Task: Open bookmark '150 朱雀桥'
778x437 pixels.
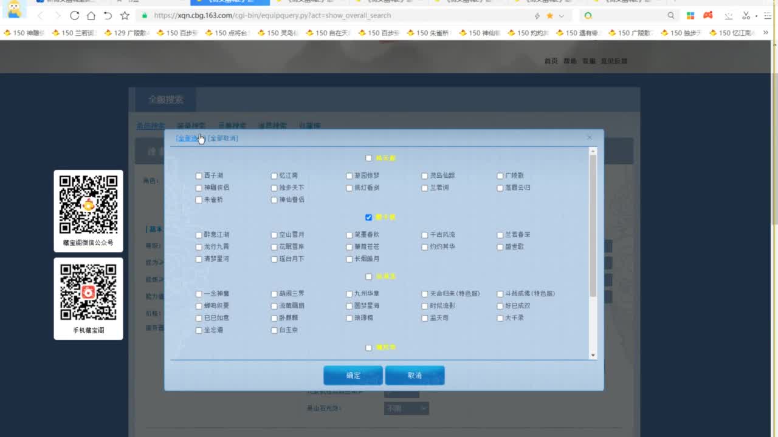Action: (x=429, y=33)
